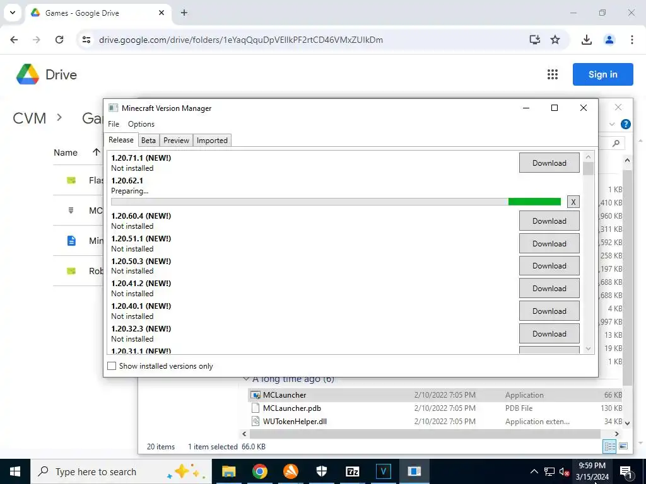The image size is (646, 484).
Task: Sign in to Google Drive
Action: pos(602,74)
